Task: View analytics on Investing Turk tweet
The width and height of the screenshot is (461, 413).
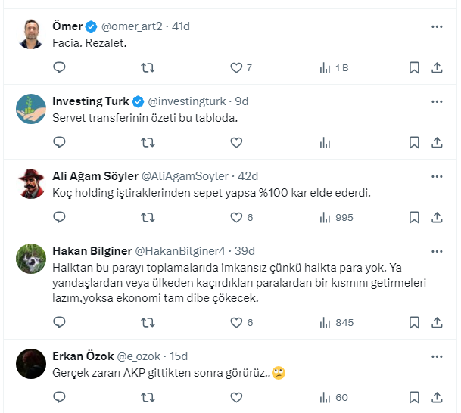Action: click(x=325, y=142)
